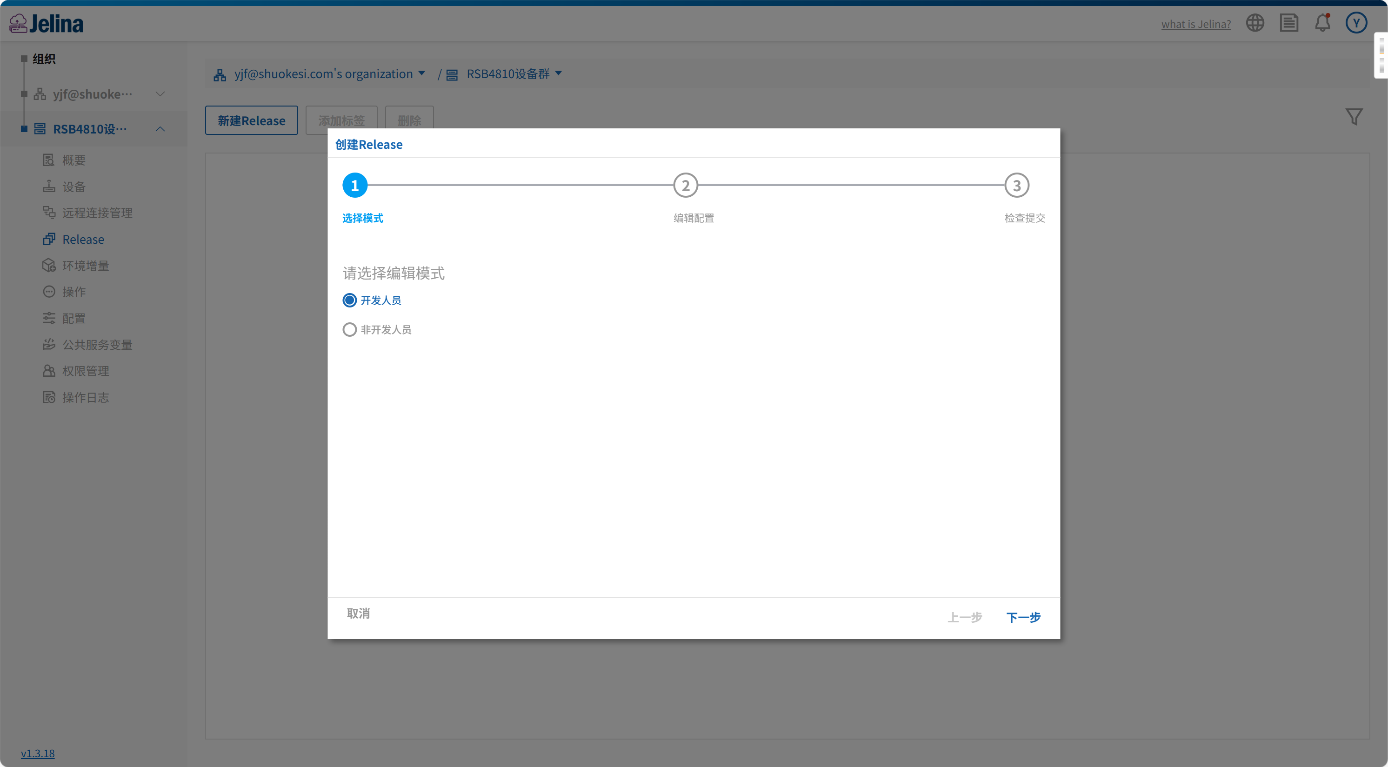This screenshot has width=1388, height=767.
Task: Click the 权限管理 sidebar icon
Action: [x=49, y=371]
